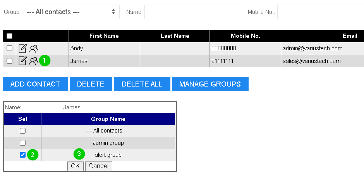Tick the checkbox for Andy's row
364x175 pixels.
(10, 48)
